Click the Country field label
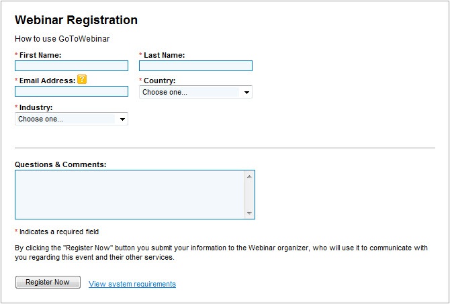This screenshot has height=304, width=450. coord(159,81)
